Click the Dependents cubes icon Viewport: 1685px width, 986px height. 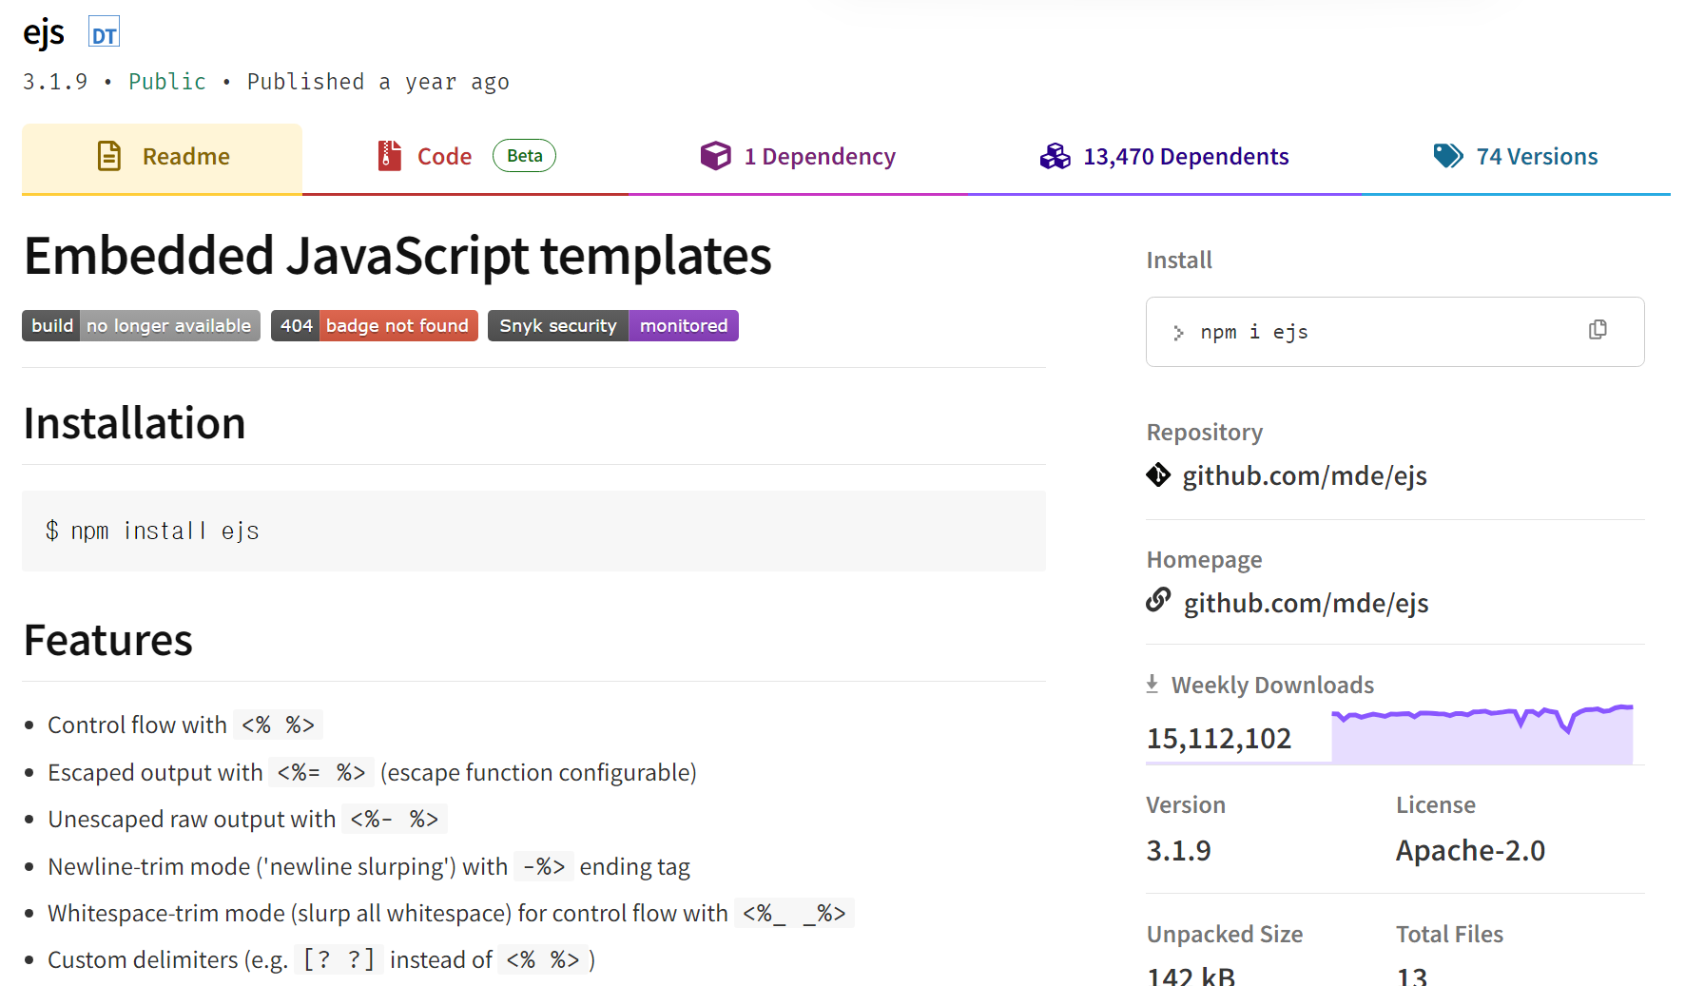(x=1055, y=156)
